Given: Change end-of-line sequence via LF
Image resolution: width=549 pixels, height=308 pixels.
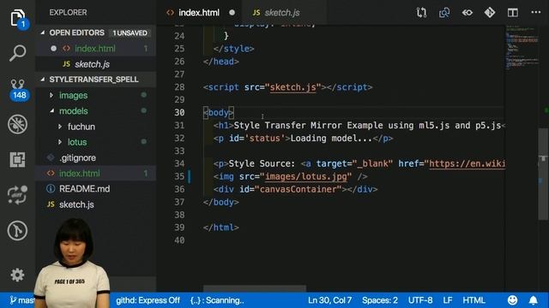Looking at the screenshot, I should click(448, 300).
